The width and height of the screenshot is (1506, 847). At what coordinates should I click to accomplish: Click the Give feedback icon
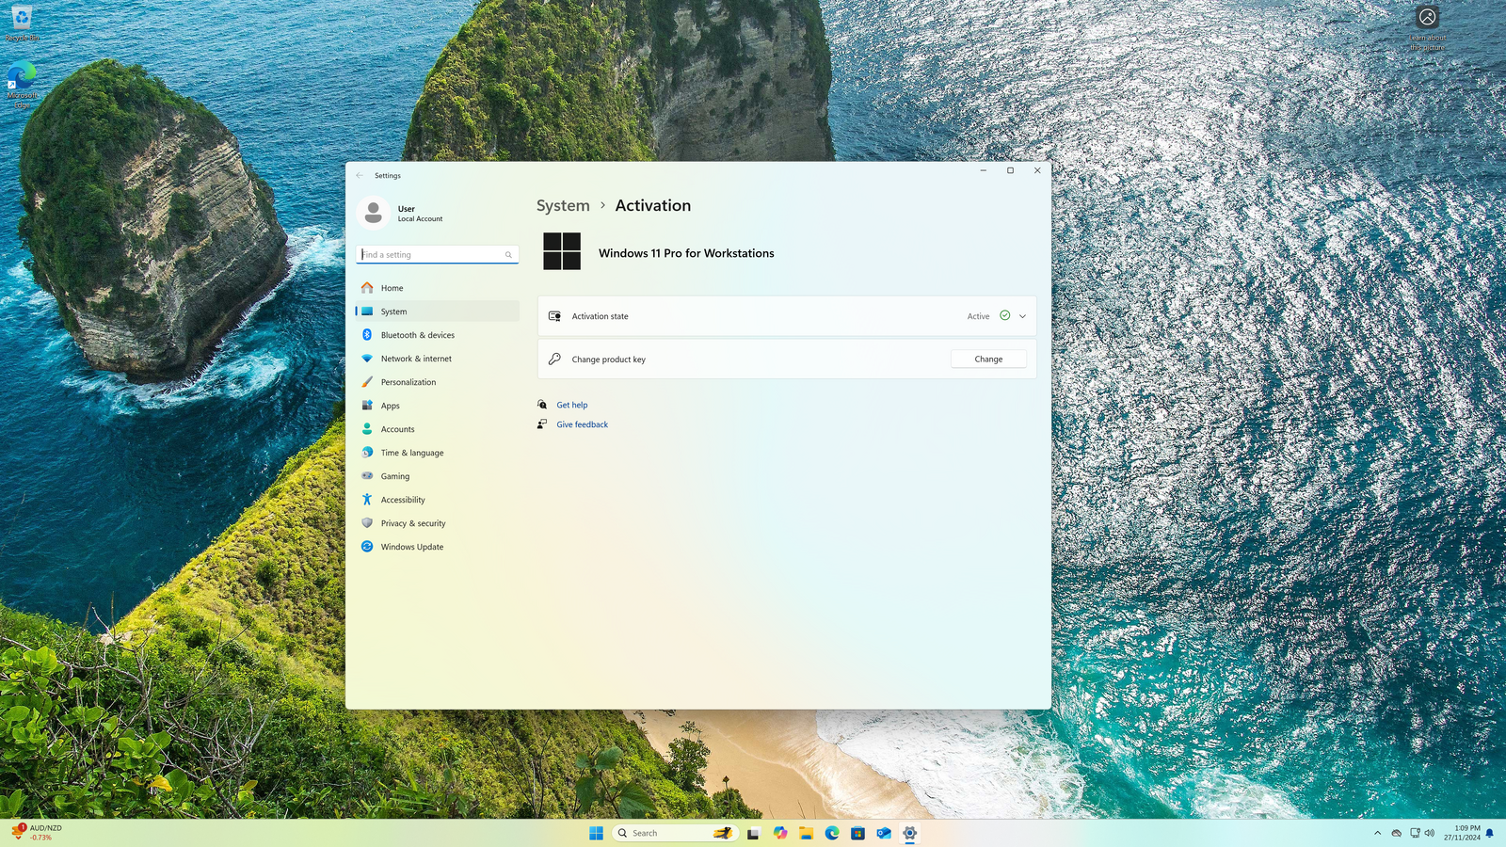[x=542, y=424]
